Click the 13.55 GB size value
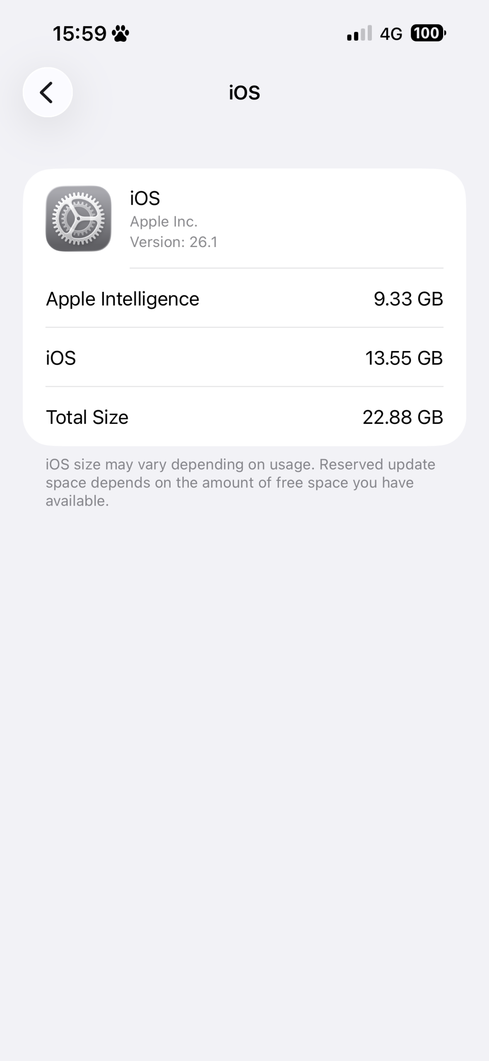The image size is (489, 1061). pyautogui.click(x=404, y=358)
